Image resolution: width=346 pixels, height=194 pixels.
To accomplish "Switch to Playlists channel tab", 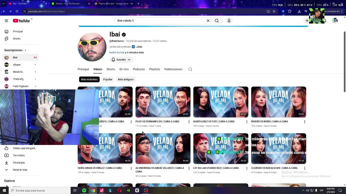I will pos(155,69).
